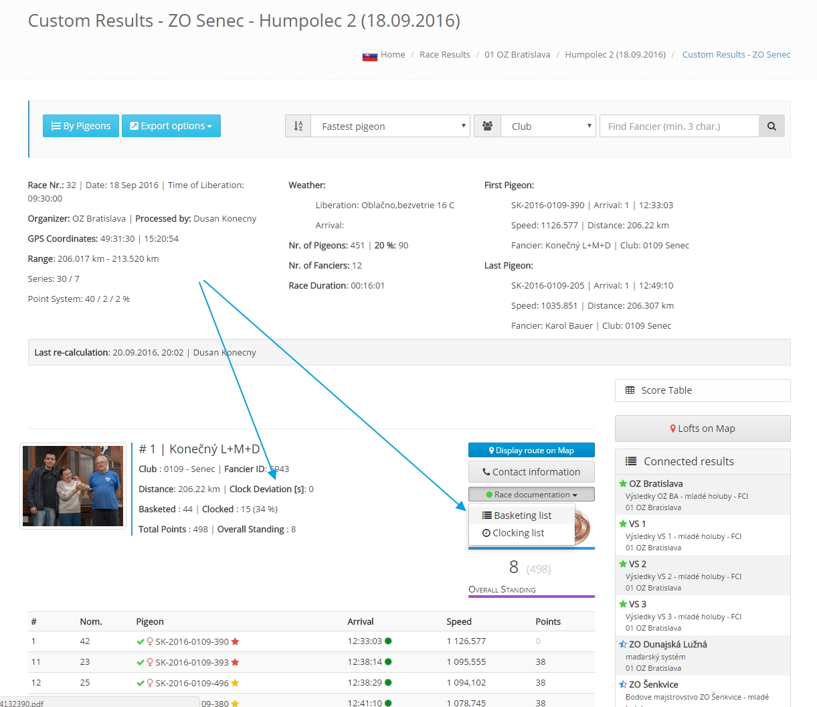
Task: Click red star beside pigeon SK-2016-0109-390
Action: point(236,641)
